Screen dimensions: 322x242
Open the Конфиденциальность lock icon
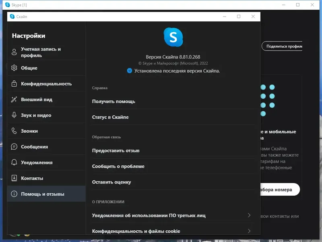[13, 83]
